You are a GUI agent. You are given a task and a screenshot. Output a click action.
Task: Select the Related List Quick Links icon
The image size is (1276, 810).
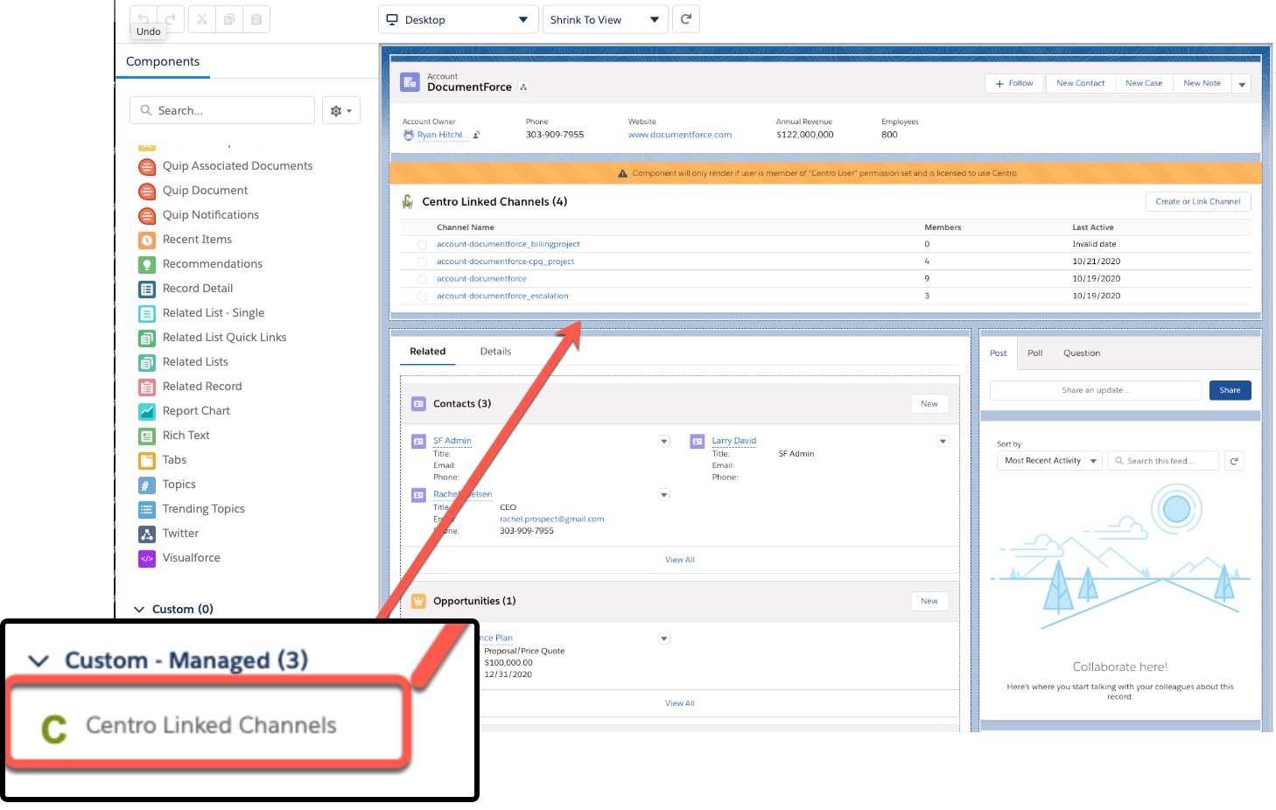click(147, 338)
